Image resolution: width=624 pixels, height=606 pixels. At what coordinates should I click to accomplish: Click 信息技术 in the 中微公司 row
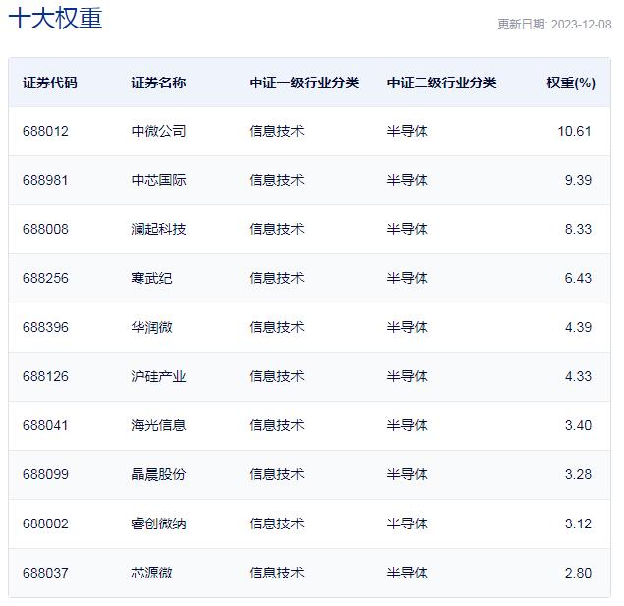tap(276, 131)
